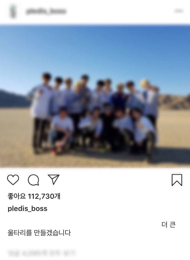Open comments via the speech bubble icon
This screenshot has width=190, height=260.
[34, 180]
